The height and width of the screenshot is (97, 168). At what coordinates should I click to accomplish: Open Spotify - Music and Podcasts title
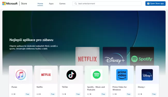tap(96, 88)
